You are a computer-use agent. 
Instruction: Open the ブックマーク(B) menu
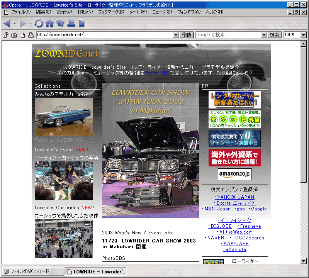pyautogui.click(x=111, y=12)
